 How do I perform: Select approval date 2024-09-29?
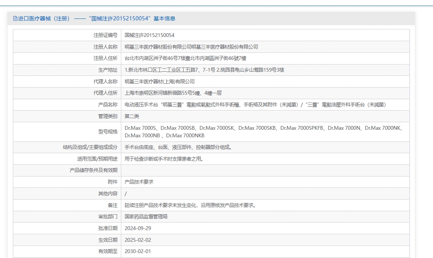point(138,228)
